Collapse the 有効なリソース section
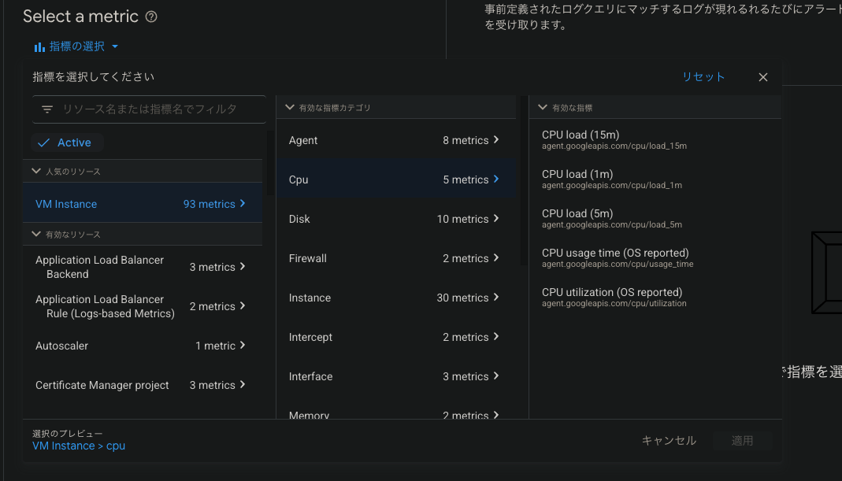The height and width of the screenshot is (481, 842). click(x=36, y=234)
